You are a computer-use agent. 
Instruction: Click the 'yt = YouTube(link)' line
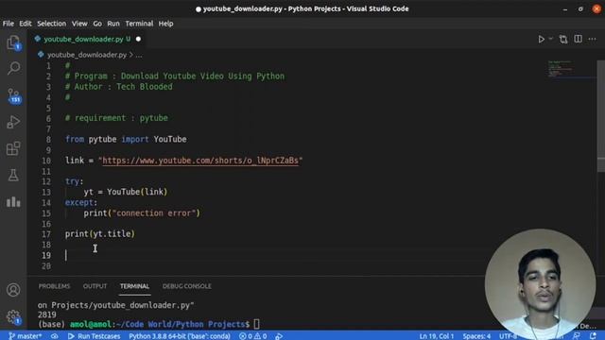point(126,192)
